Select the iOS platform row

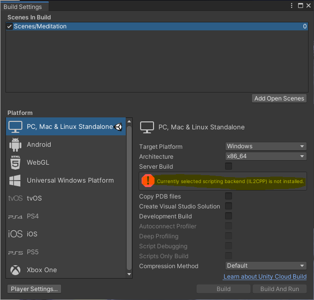[x=66, y=234]
